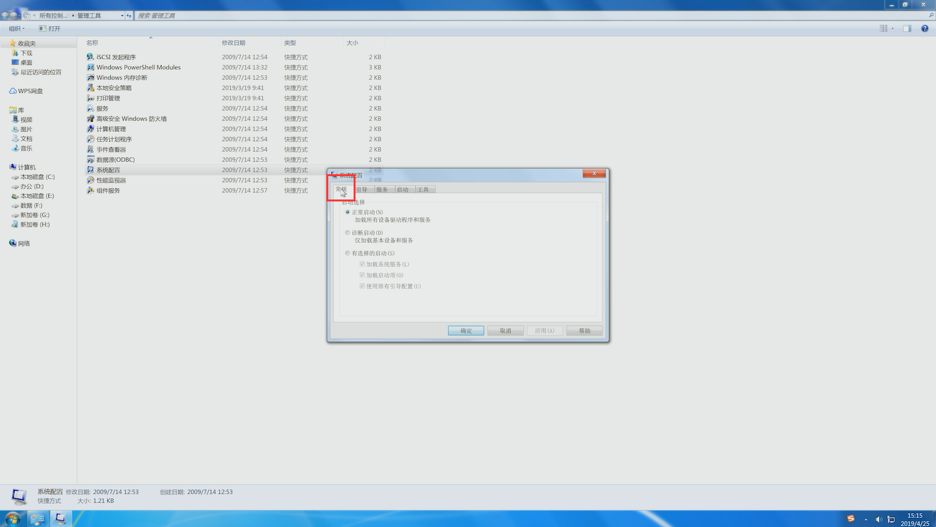Click 打开 in the Explorer toolbar
Image resolution: width=936 pixels, height=527 pixels.
coord(49,29)
